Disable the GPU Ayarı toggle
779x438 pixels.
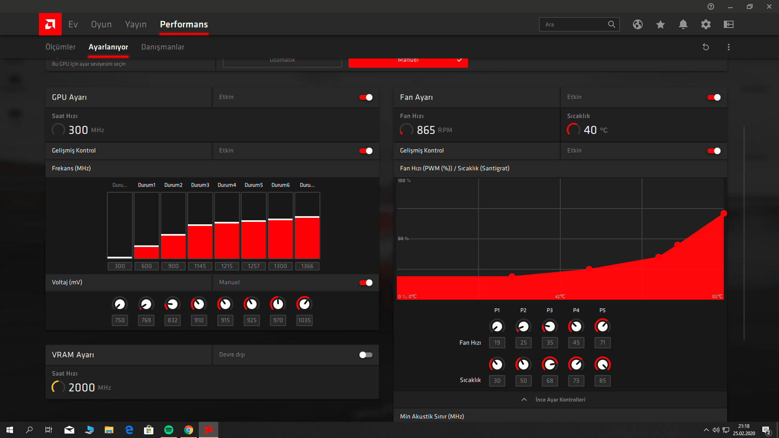click(x=366, y=97)
